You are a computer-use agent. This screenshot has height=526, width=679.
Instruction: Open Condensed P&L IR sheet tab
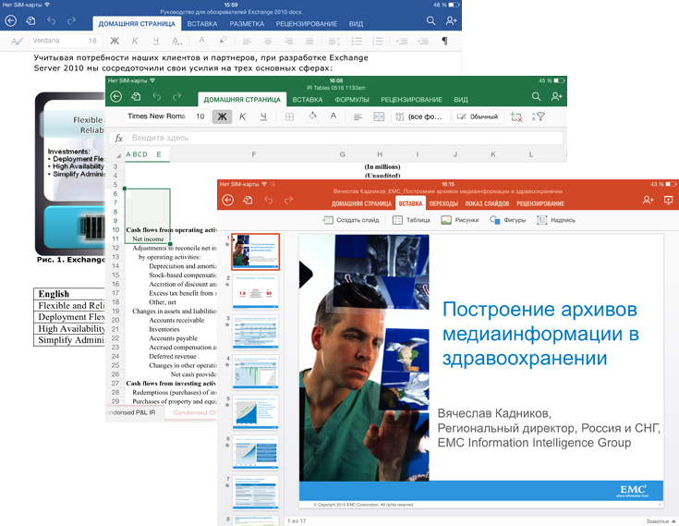[133, 412]
